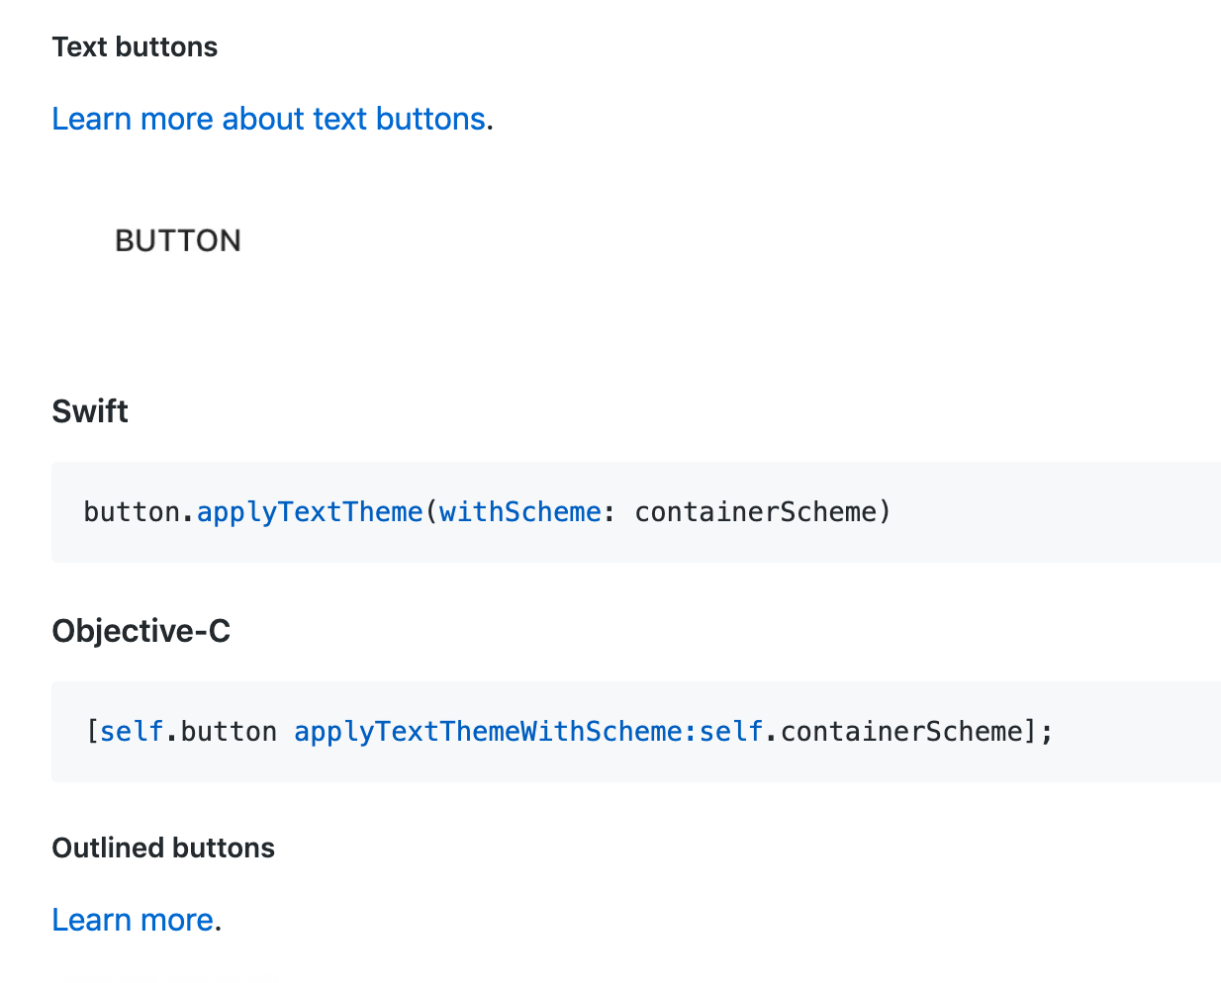Click 'containerScheme)' in the Swift code block
Viewport: 1221px width, 983px height.
[x=763, y=512]
